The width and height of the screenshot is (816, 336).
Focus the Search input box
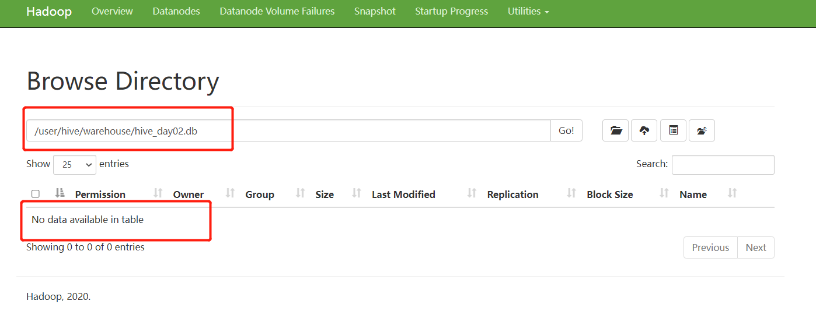(723, 165)
